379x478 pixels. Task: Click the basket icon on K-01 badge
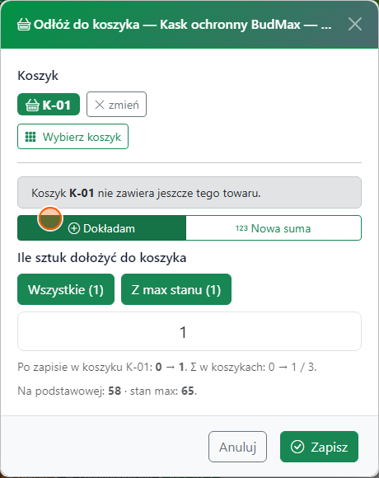point(32,105)
